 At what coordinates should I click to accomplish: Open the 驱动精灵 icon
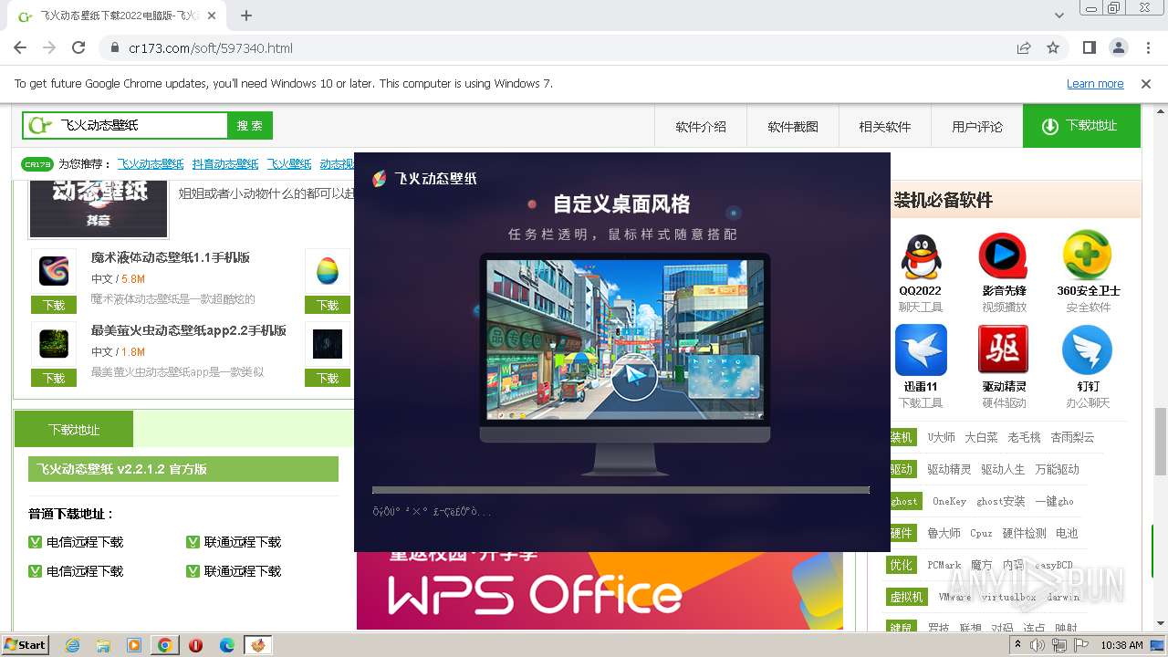click(x=1004, y=350)
